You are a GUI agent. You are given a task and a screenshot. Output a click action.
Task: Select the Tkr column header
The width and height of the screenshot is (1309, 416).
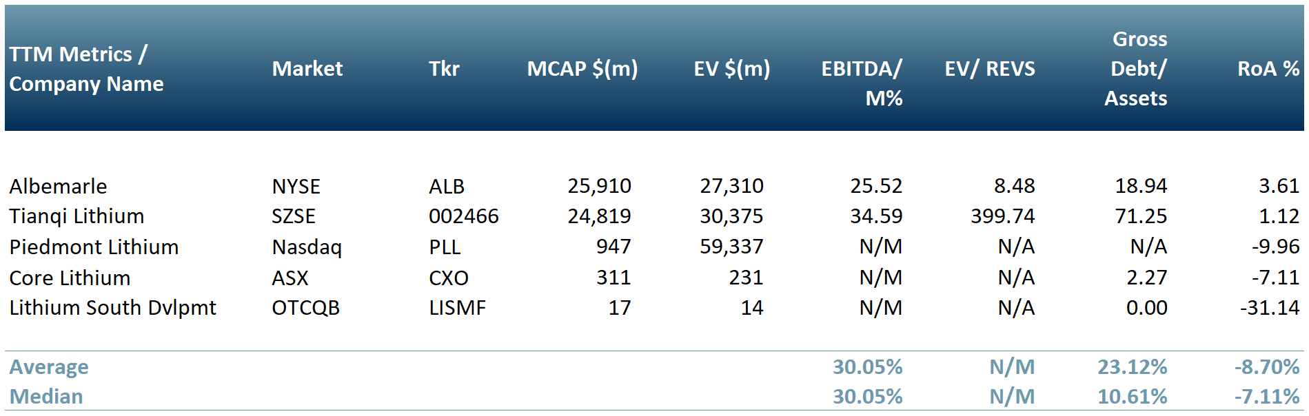point(444,69)
